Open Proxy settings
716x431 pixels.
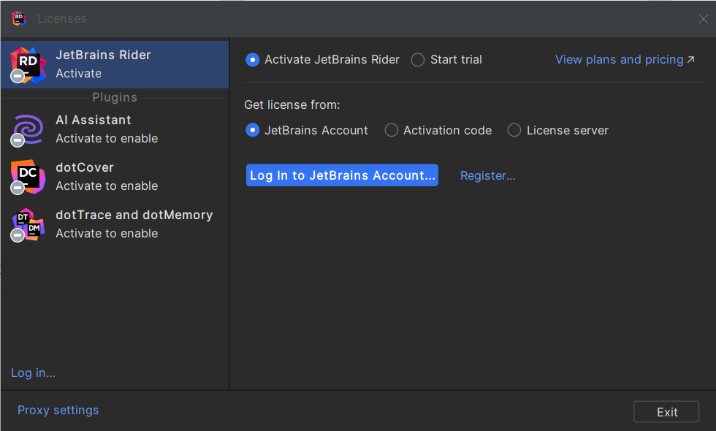click(x=58, y=411)
